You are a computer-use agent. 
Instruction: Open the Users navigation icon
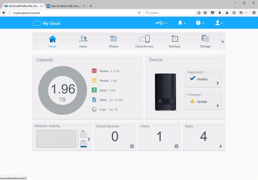83,39
